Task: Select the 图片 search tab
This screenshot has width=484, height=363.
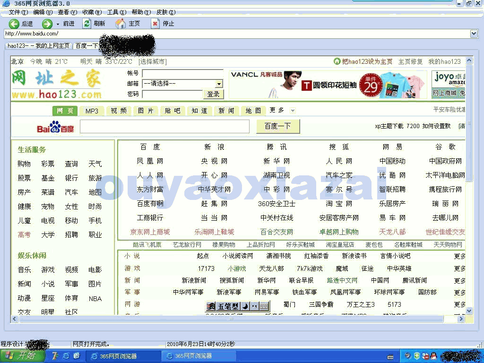Action: click(x=146, y=111)
